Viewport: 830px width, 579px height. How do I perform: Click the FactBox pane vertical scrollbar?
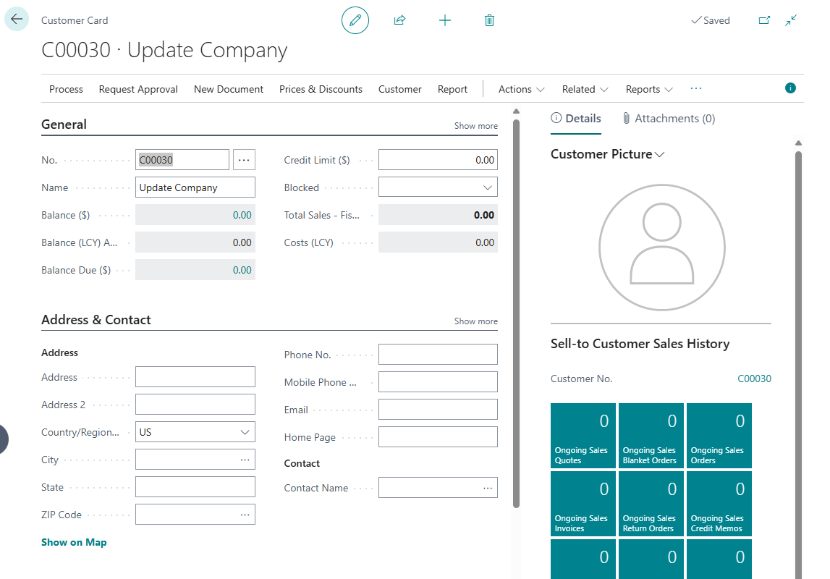pyautogui.click(x=798, y=365)
